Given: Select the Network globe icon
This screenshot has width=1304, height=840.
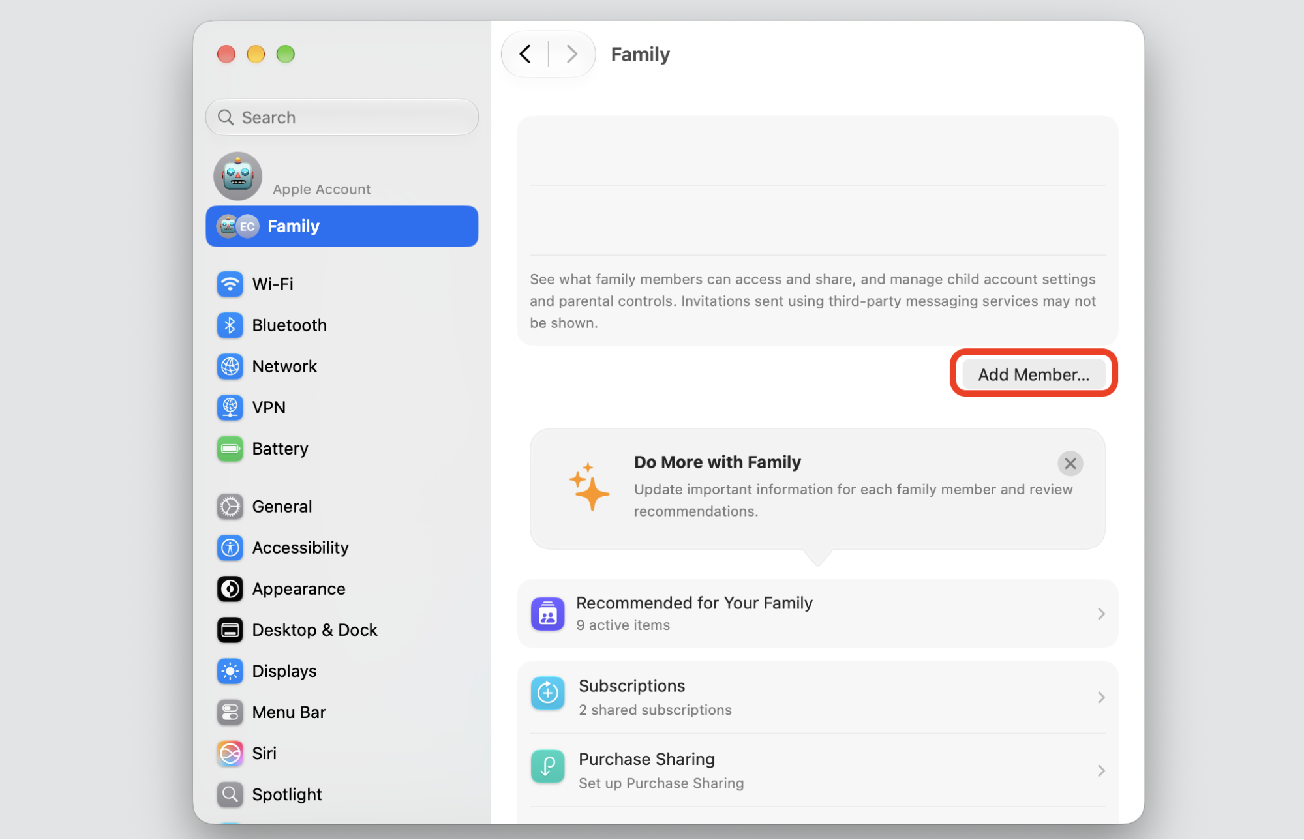Looking at the screenshot, I should [x=230, y=367].
